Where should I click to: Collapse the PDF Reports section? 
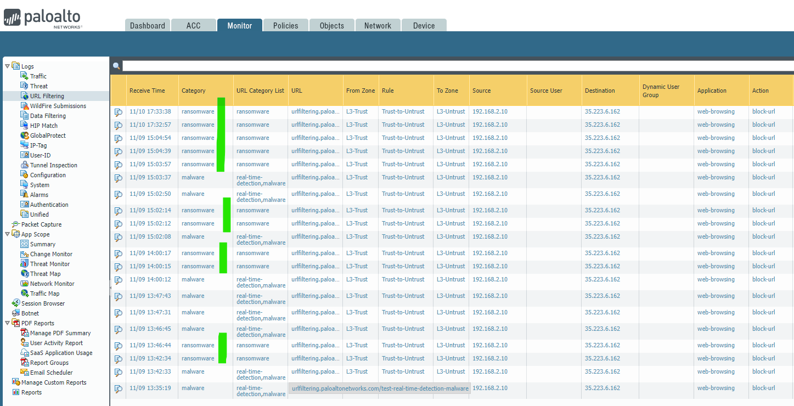point(7,323)
